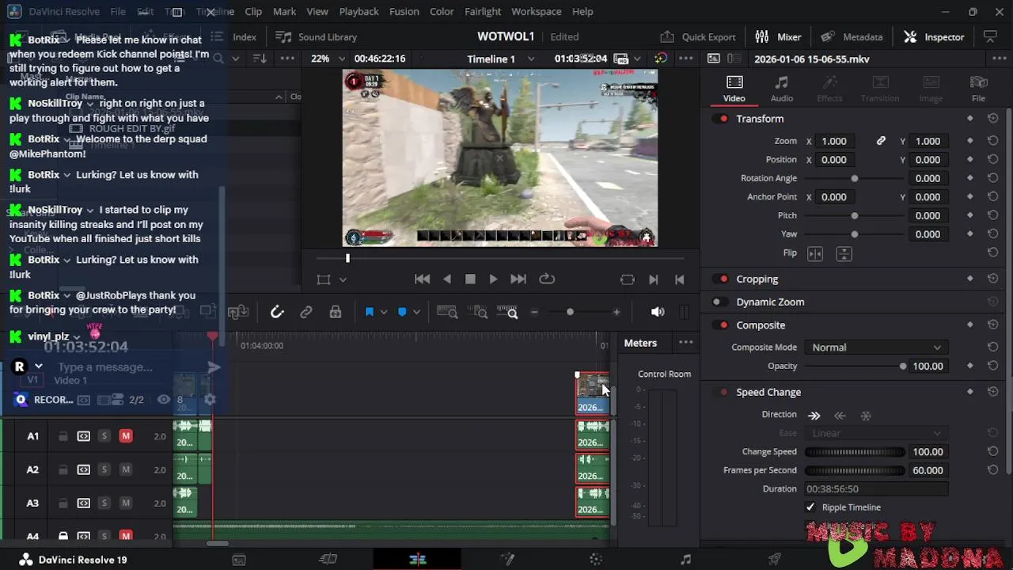
Task: Reset Transform settings
Action: click(x=992, y=119)
